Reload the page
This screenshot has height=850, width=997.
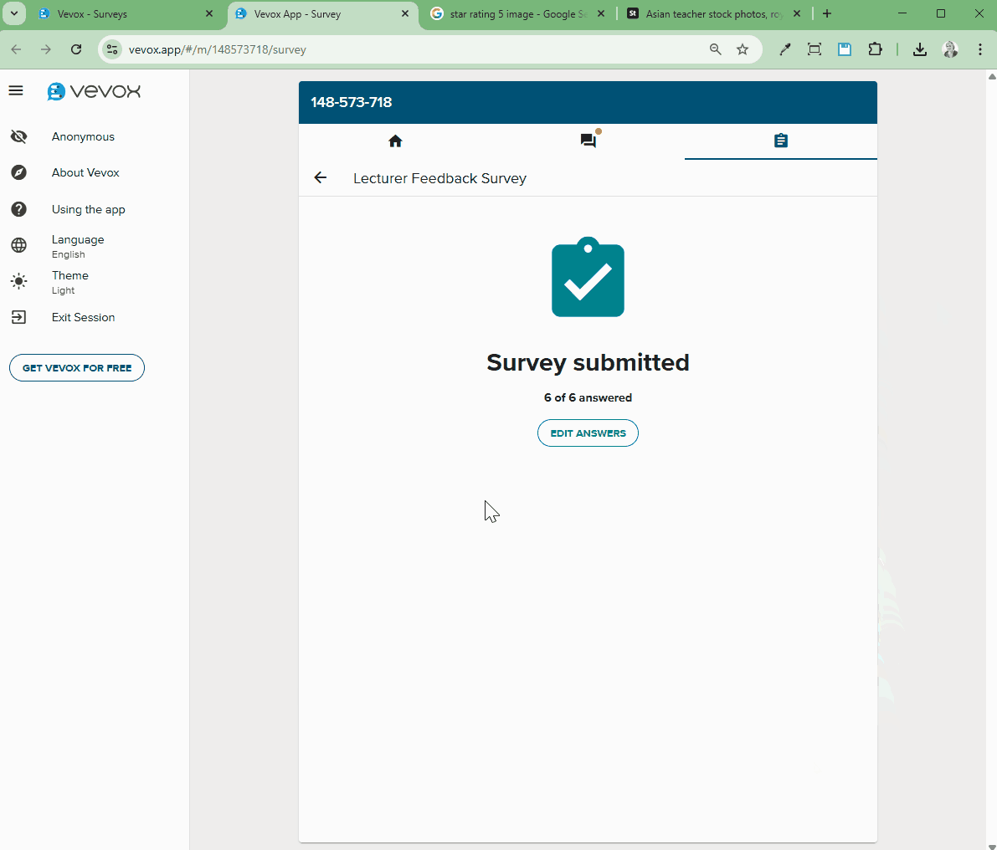click(76, 49)
